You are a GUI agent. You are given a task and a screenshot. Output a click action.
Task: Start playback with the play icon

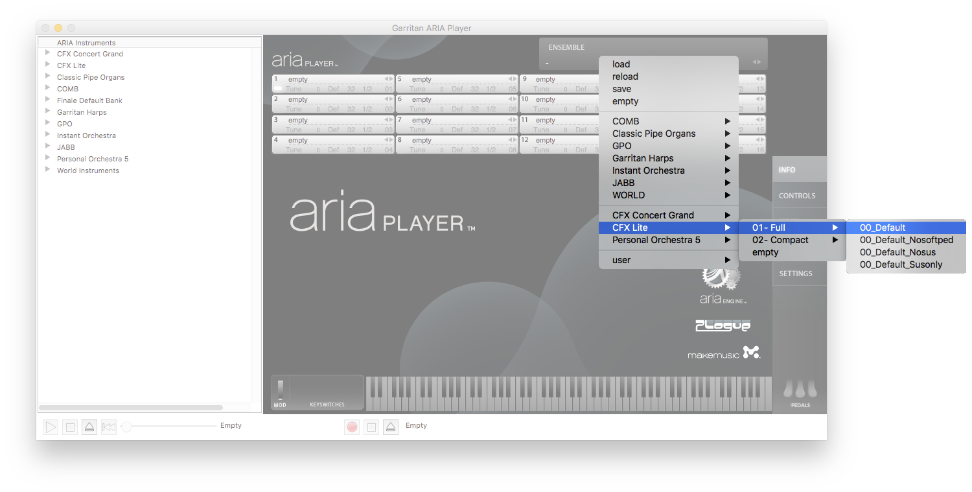tap(51, 427)
